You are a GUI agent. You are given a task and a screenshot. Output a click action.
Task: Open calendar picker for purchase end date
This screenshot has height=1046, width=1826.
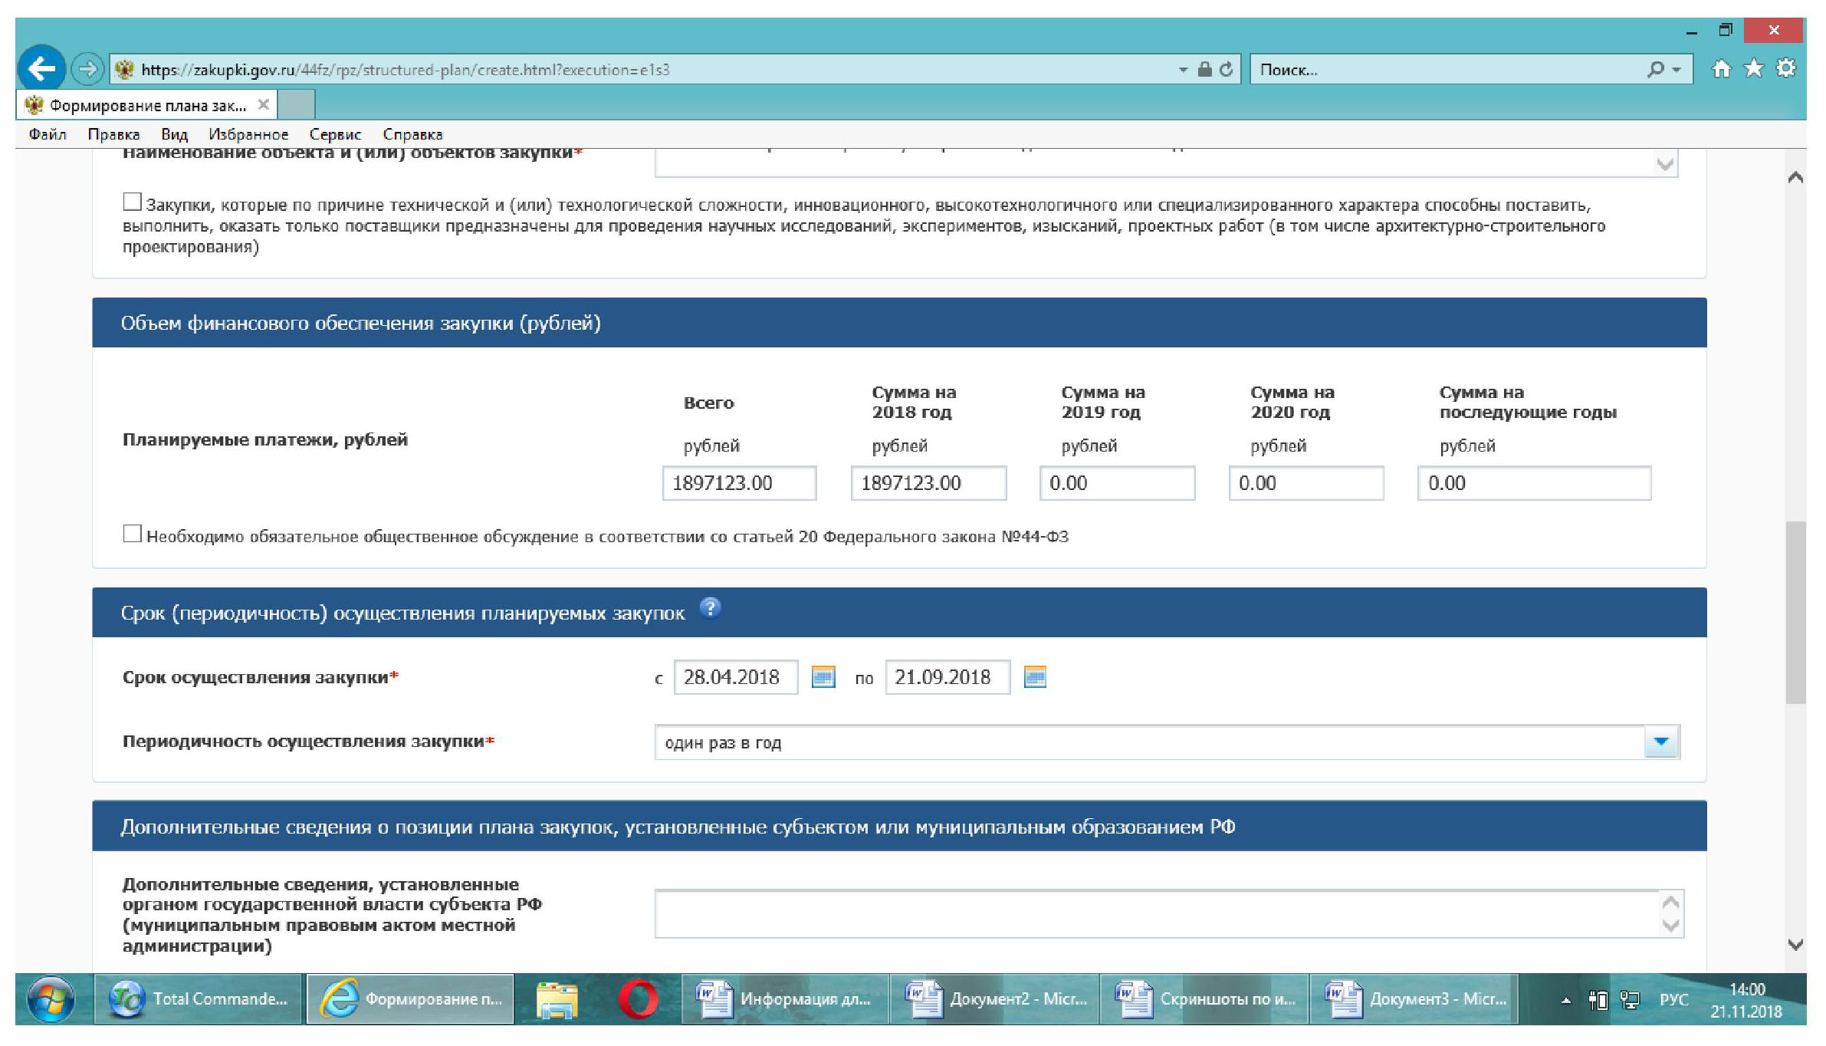(x=1034, y=677)
